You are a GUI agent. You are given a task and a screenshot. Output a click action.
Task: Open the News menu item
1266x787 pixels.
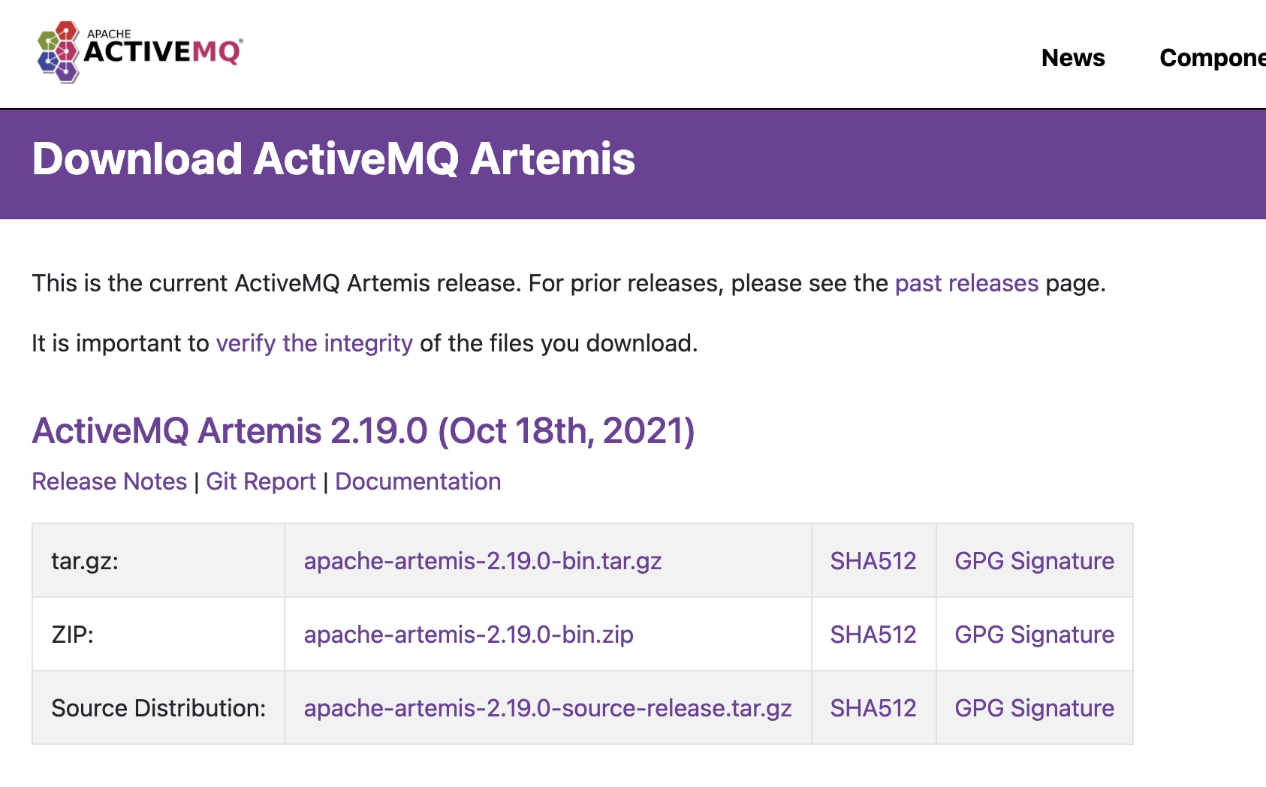coord(1073,58)
